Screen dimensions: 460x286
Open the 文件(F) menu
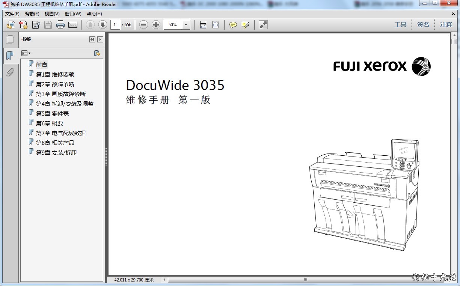(x=12, y=14)
